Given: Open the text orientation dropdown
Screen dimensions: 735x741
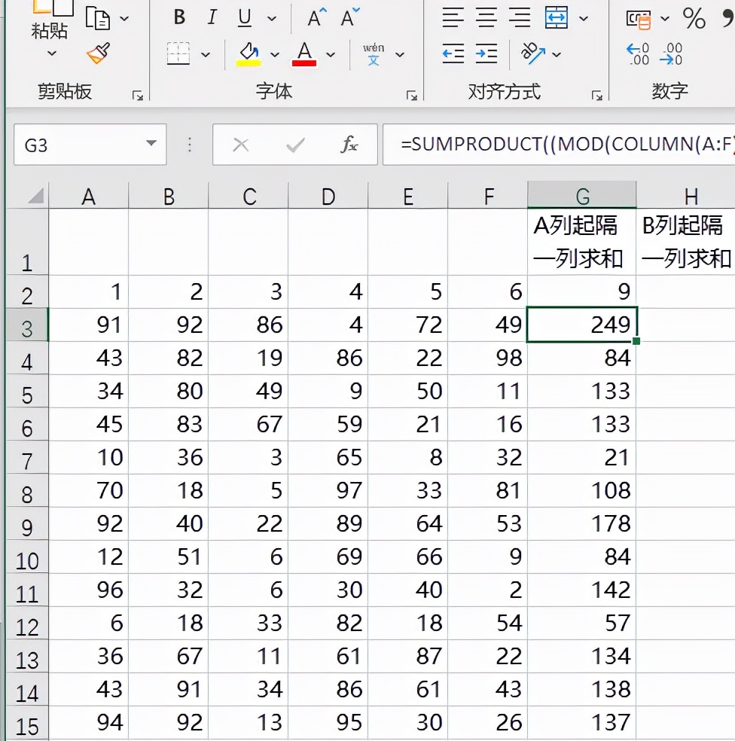Looking at the screenshot, I should point(557,55).
